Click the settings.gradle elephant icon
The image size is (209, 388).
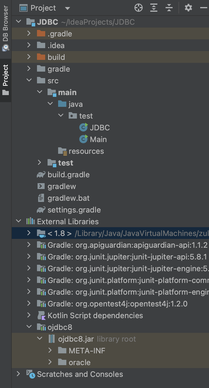point(41,210)
